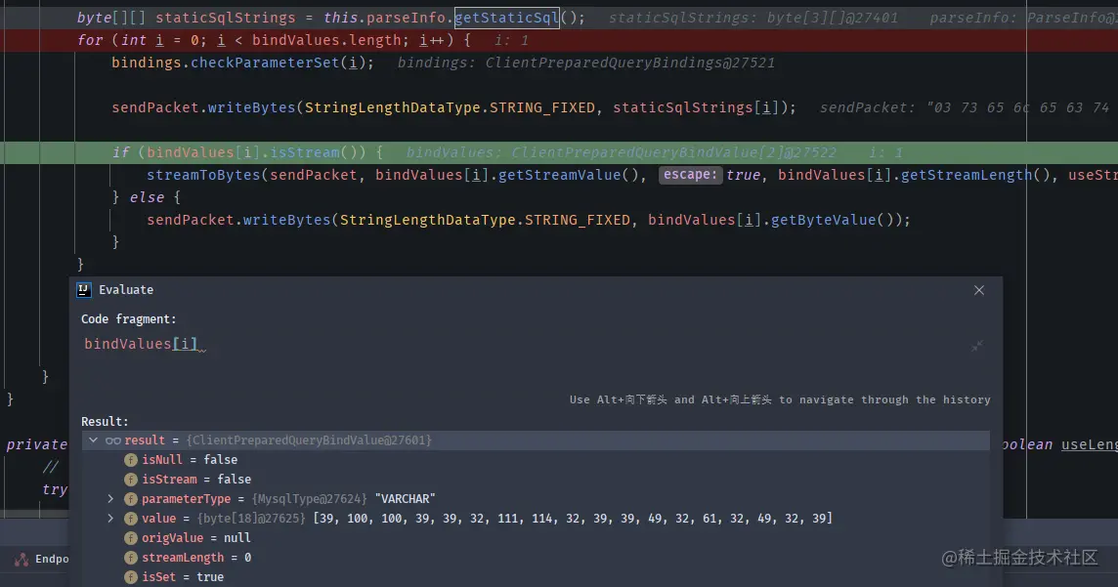Click the Evaluate dialog title text
Viewport: 1118px width, 587px height.
(x=126, y=290)
